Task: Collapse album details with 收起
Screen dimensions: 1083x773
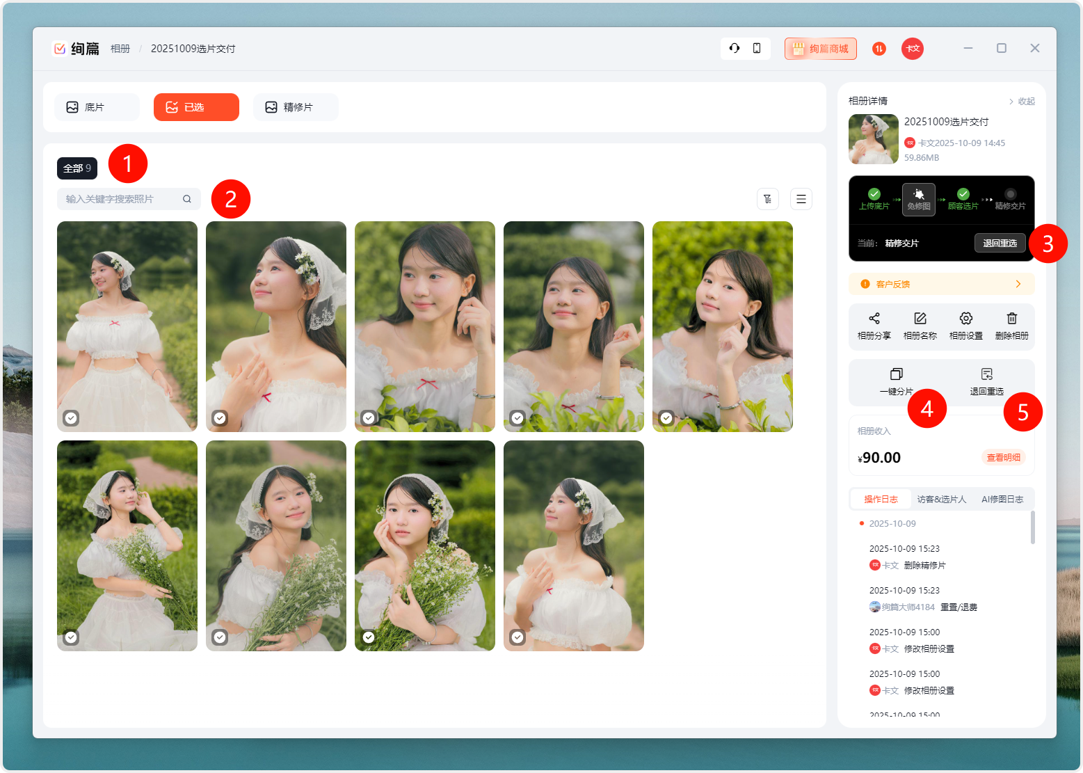Action: 1022,102
